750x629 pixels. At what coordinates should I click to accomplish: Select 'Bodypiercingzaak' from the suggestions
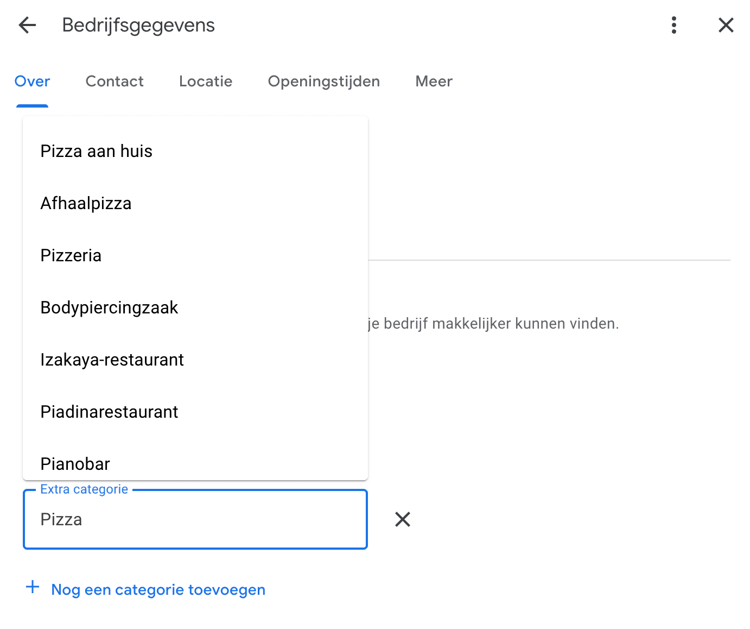pos(109,307)
